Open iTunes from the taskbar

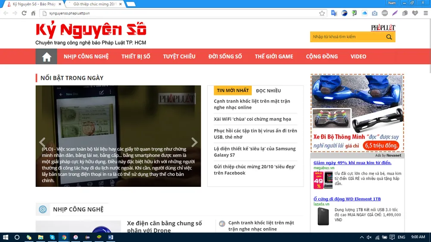[75, 237]
